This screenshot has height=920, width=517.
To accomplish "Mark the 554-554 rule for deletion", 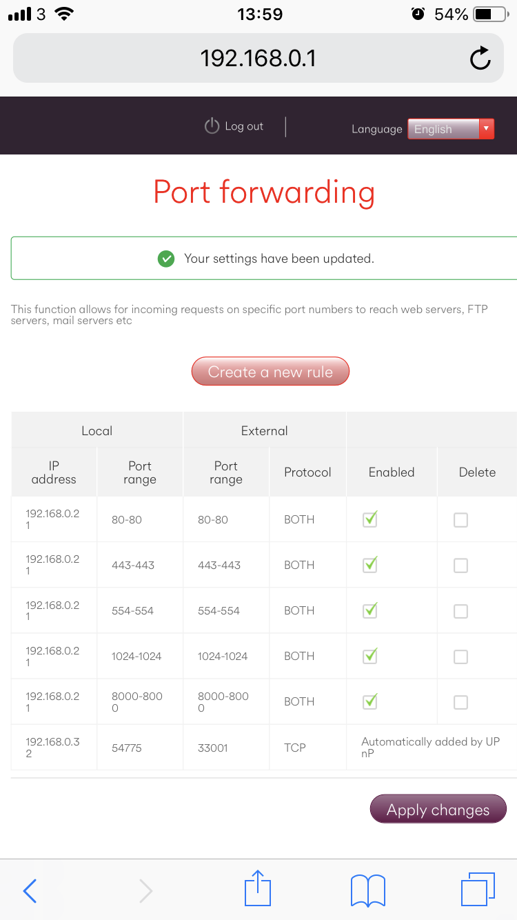I will pos(460,611).
